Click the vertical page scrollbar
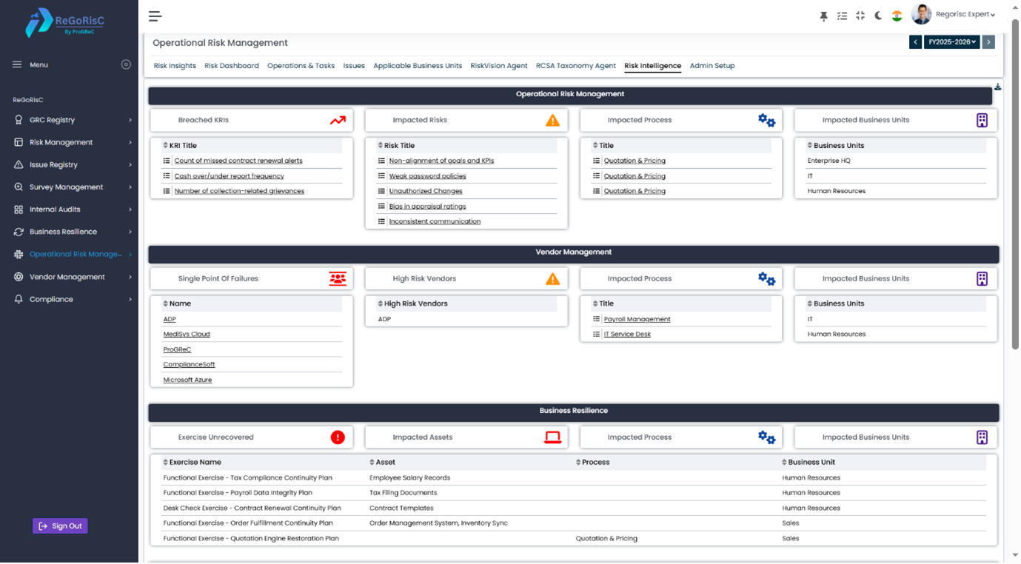 pos(1015,185)
